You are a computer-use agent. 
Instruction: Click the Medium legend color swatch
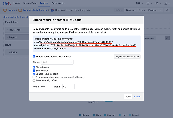pyautogui.click(x=105, y=115)
